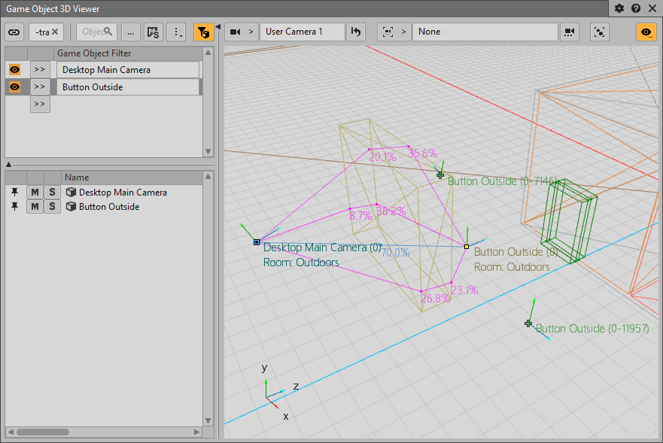Toggle the orange eye visibility button at right
This screenshot has width=663, height=443.
pos(646,32)
